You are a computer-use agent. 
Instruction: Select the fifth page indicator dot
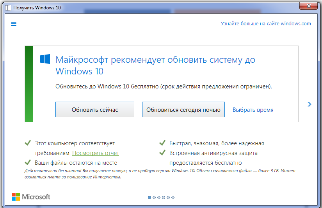pyautogui.click(x=168, y=197)
